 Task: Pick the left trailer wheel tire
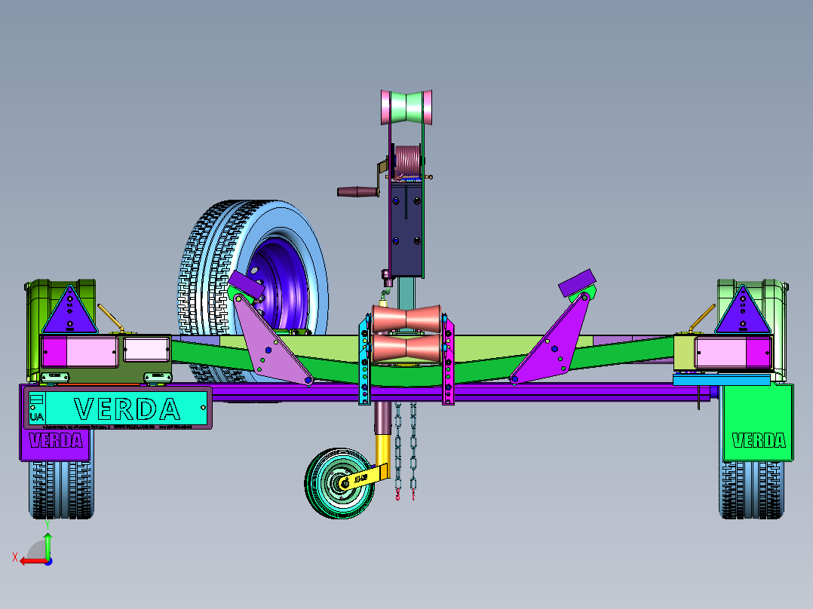61,490
